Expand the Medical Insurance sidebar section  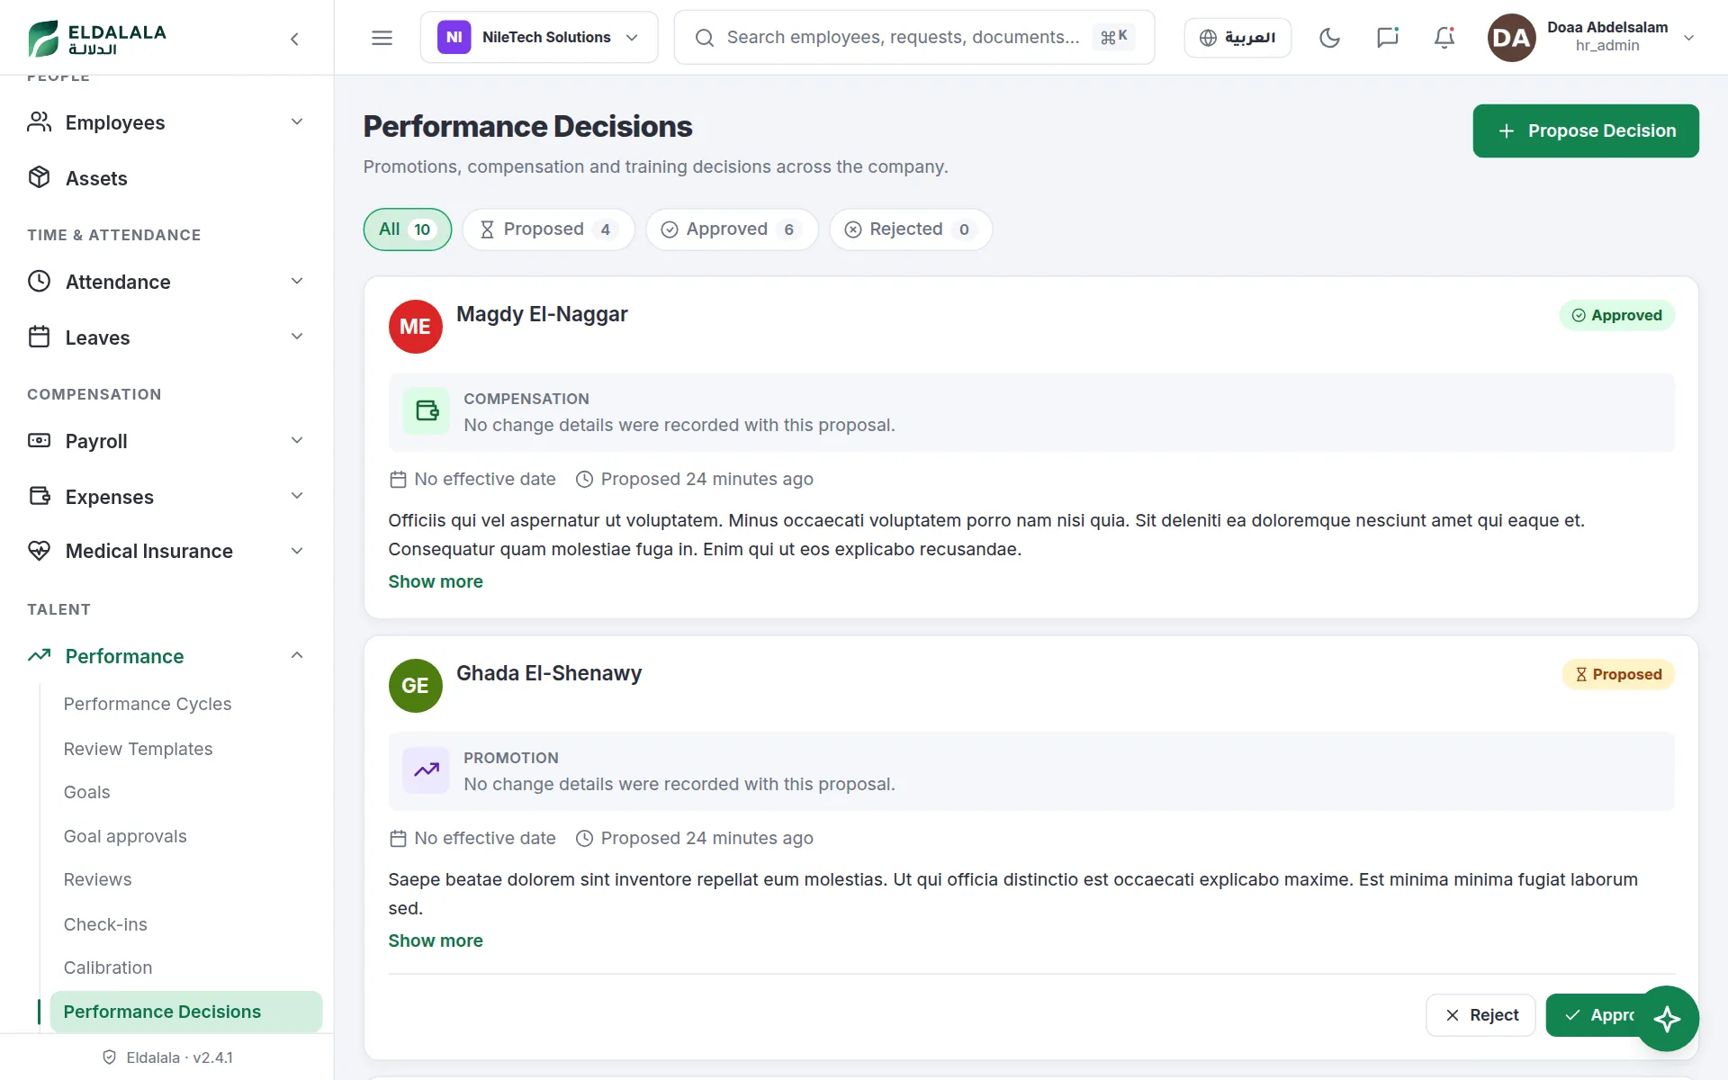(166, 551)
